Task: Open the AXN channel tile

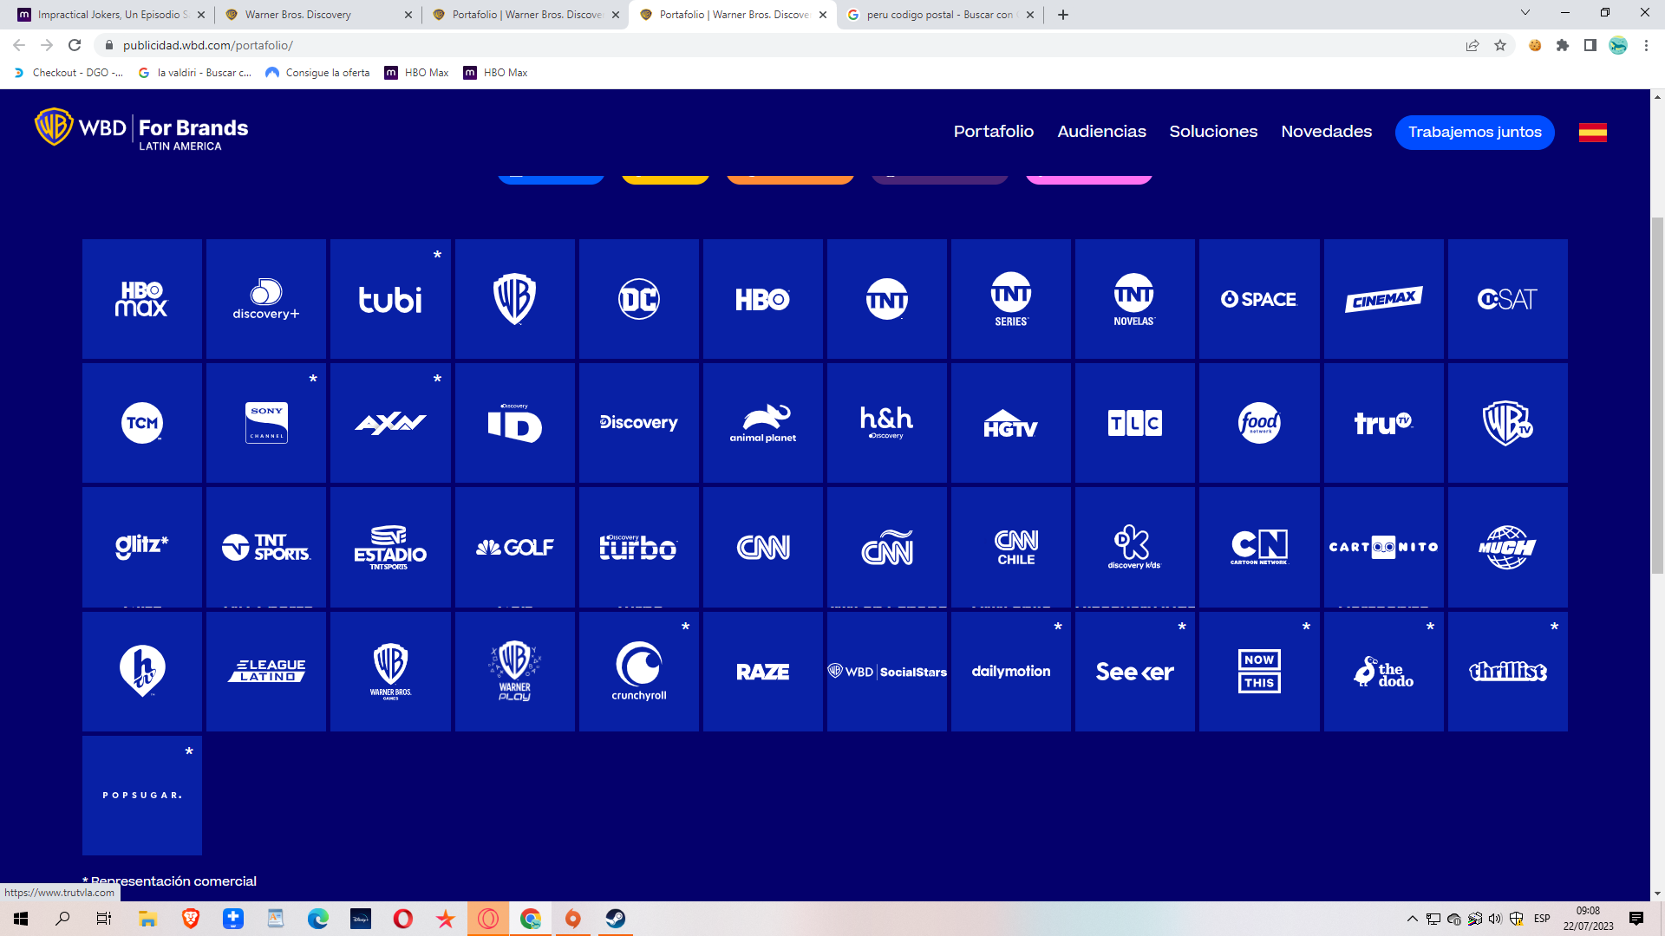Action: 390,423
